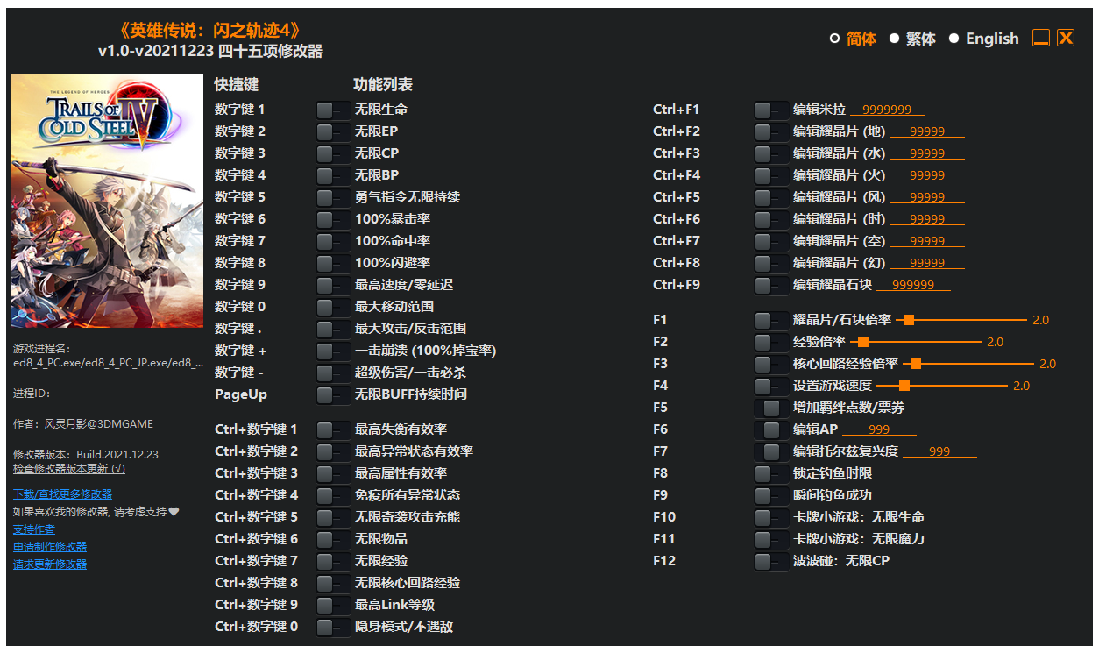Viewport: 1099px width, 646px height.
Task: Enable 100%闪避率 switch
Action: point(333,263)
